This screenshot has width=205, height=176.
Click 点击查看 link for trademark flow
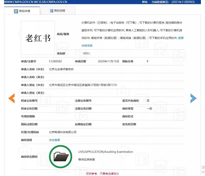coord(54,140)
